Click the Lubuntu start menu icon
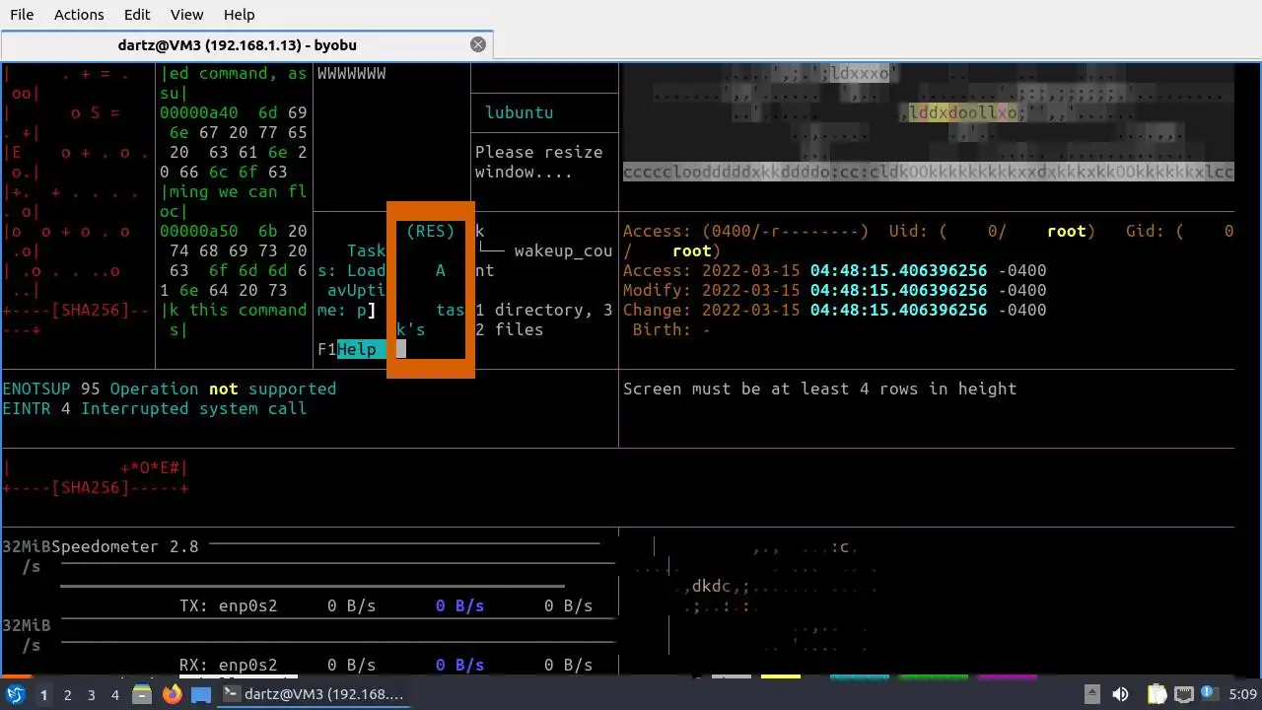The image size is (1262, 710). [x=15, y=694]
